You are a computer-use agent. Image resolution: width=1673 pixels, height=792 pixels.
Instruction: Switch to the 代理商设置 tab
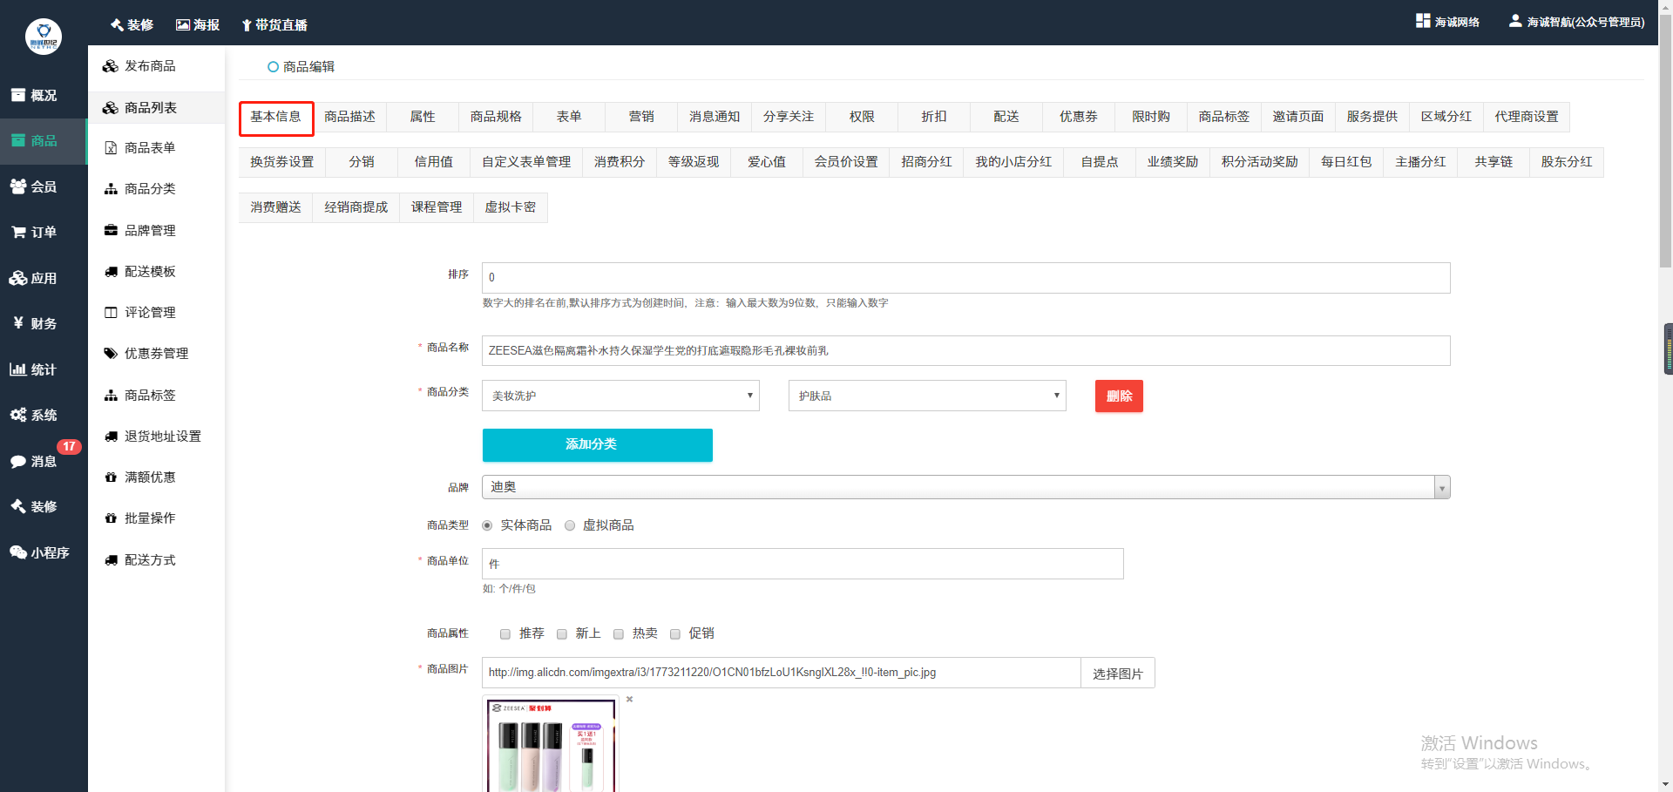(x=1527, y=117)
